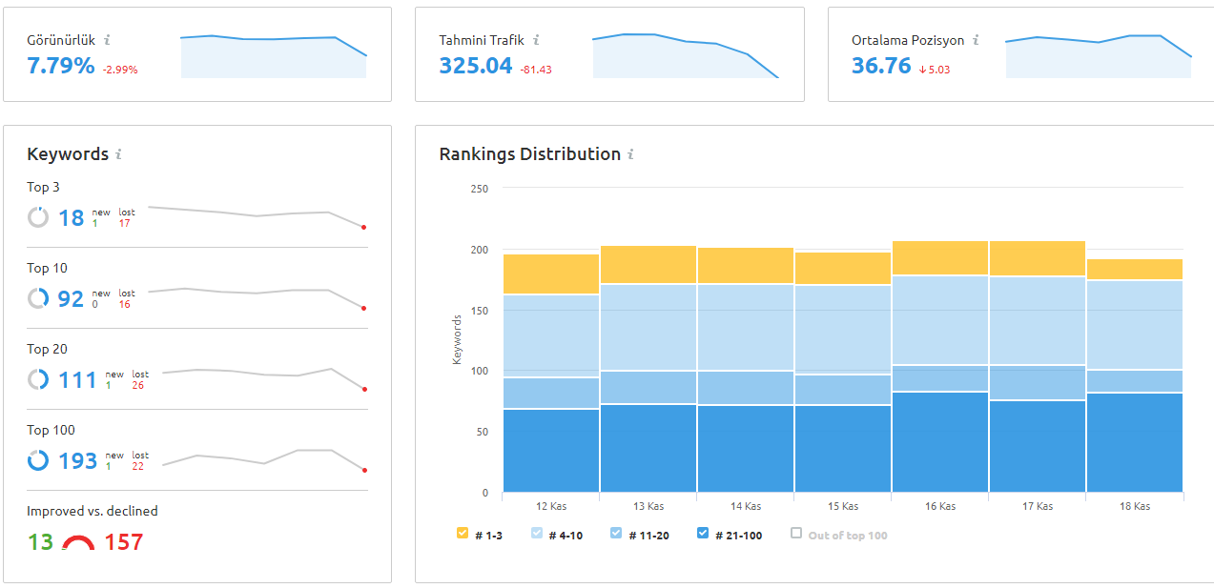Screen dimensions: 1214x588
Task: Click the Top 10 donut icon
Action: click(x=38, y=298)
